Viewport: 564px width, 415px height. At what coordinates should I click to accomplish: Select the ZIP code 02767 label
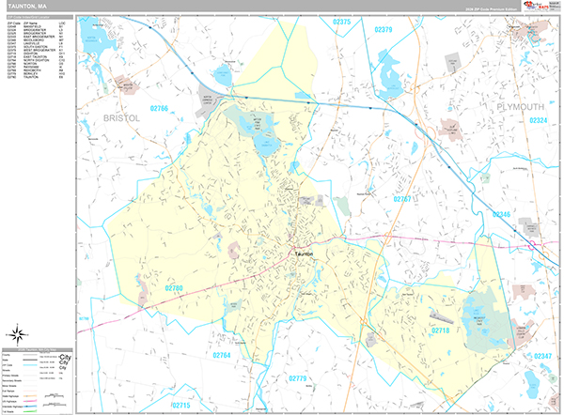pos(402,199)
